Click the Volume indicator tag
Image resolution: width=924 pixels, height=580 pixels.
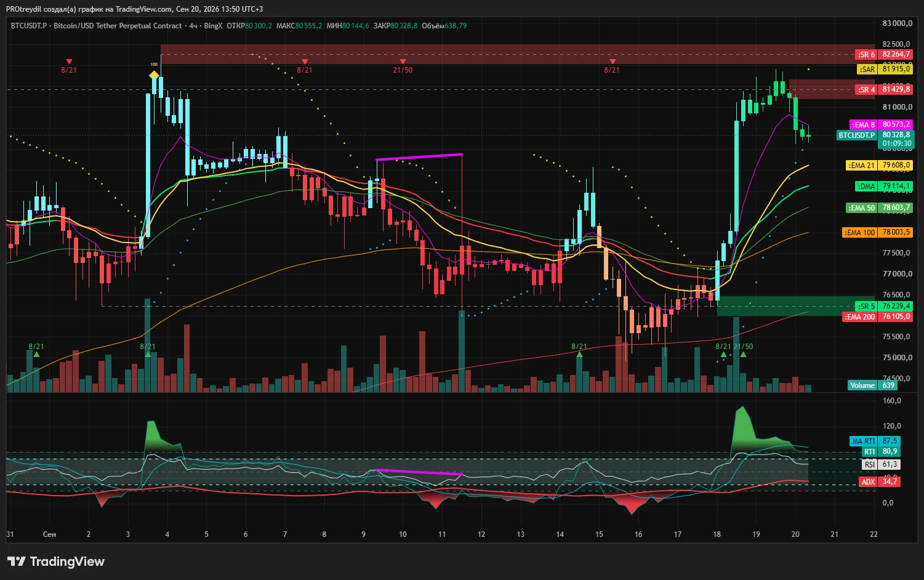point(862,385)
